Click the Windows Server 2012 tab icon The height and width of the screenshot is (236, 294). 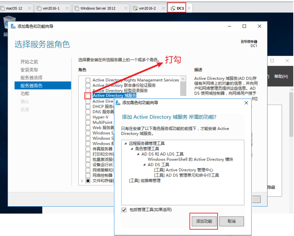pos(77,8)
